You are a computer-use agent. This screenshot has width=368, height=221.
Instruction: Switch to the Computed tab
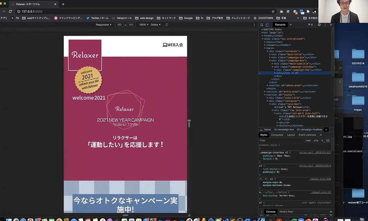[x=277, y=135]
